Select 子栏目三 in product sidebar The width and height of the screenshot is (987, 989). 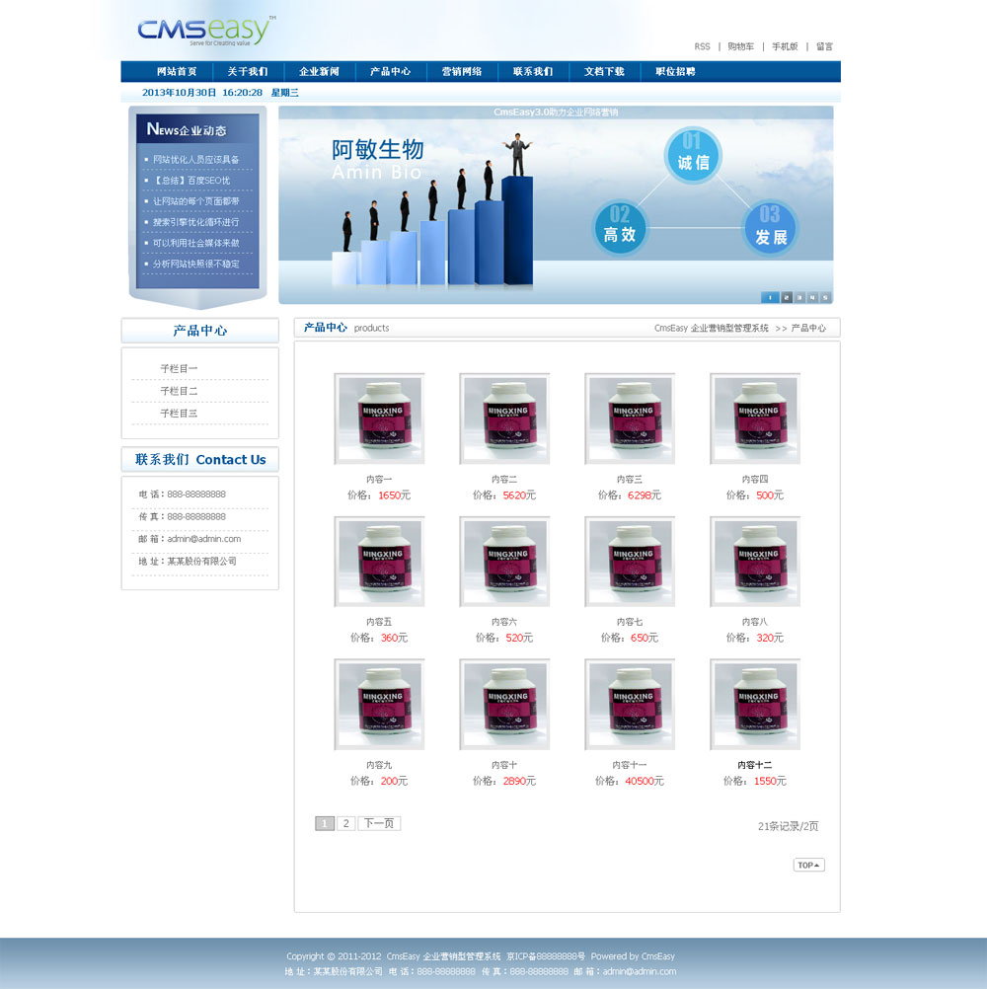point(179,413)
